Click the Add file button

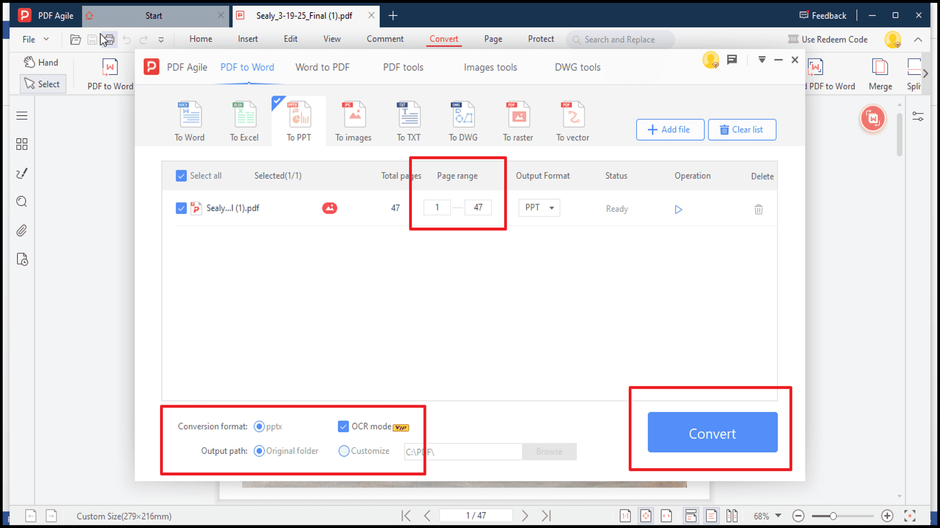[x=670, y=130]
